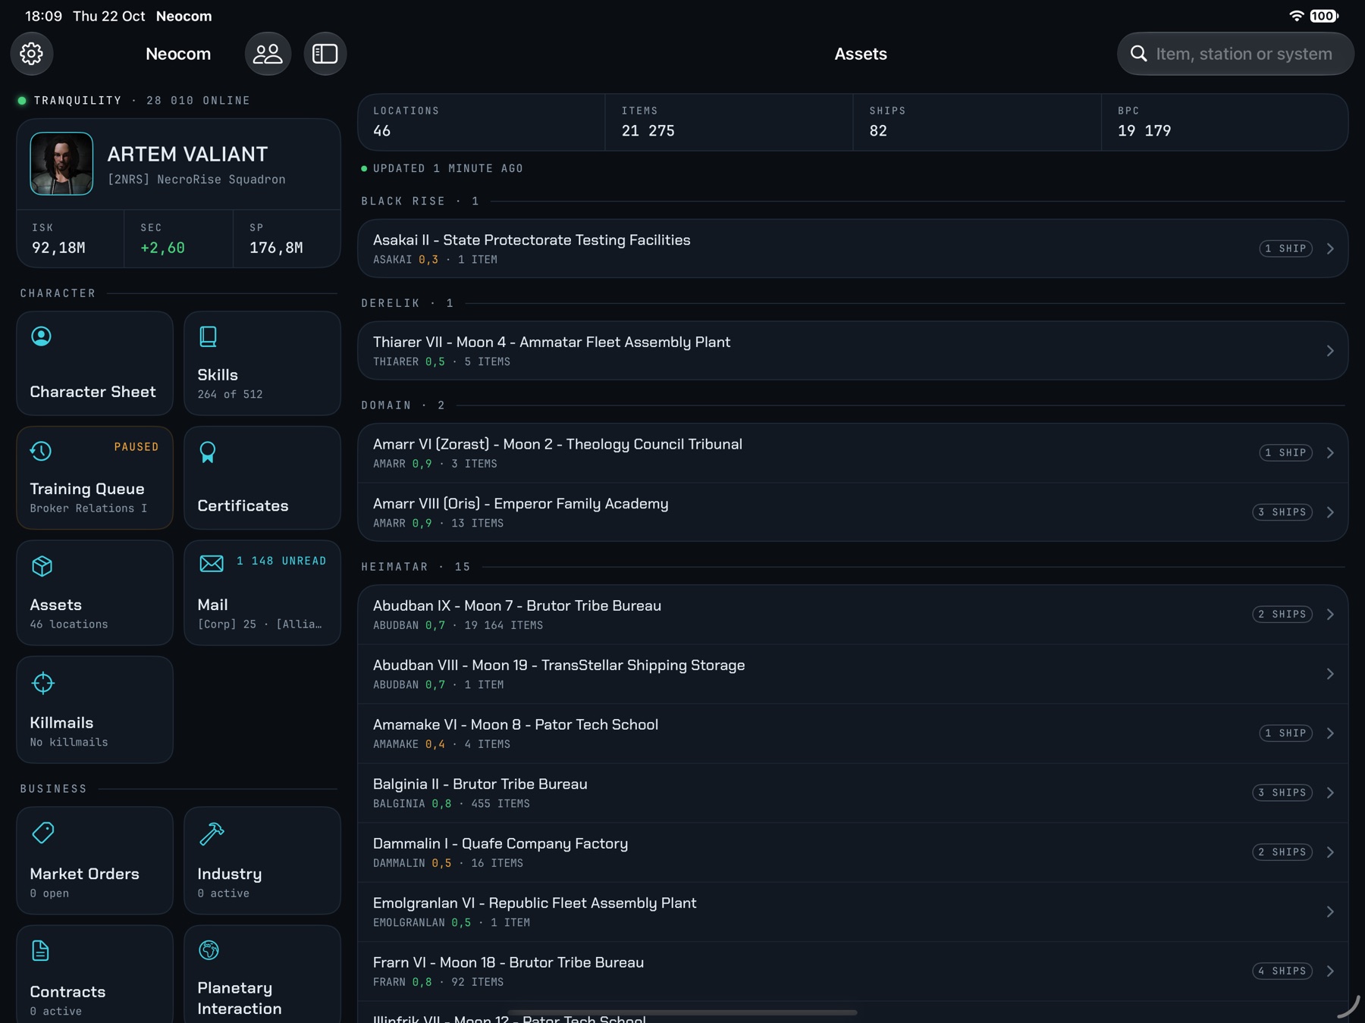
Task: Click the SEC status value +2,60
Action: (162, 248)
